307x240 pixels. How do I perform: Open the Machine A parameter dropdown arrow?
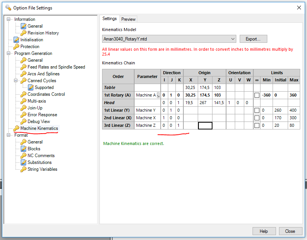pyautogui.click(x=158, y=95)
